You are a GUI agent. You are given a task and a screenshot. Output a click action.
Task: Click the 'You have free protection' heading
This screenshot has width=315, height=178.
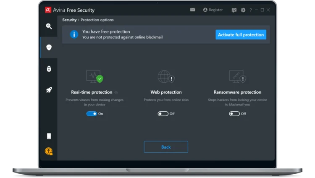pos(106,31)
